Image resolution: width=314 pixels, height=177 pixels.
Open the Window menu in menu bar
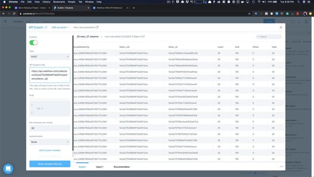pos(89,2)
